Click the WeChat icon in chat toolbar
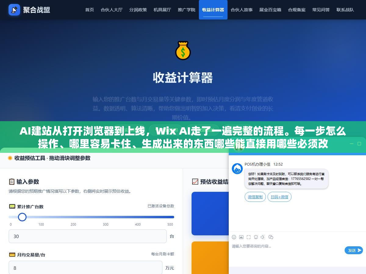The width and height of the screenshot is (366, 274). click(271, 237)
